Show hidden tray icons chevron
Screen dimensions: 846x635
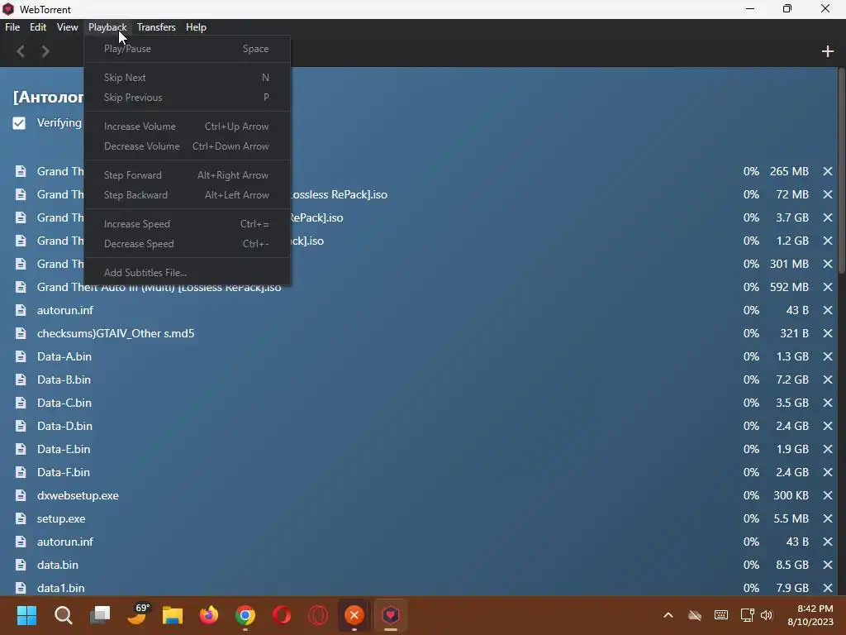tap(668, 615)
